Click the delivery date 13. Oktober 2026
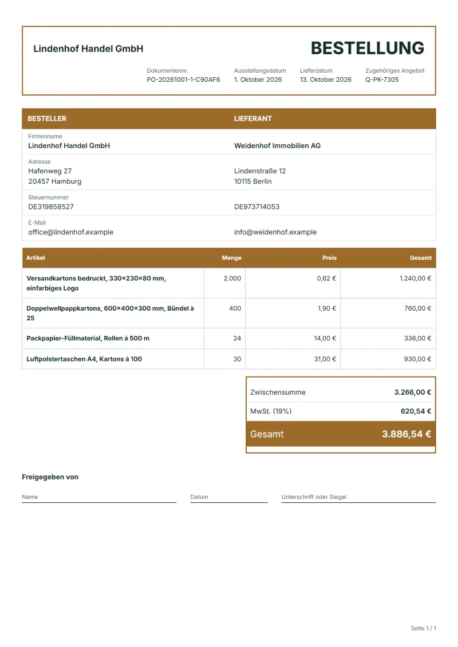The image size is (458, 647). [x=325, y=80]
